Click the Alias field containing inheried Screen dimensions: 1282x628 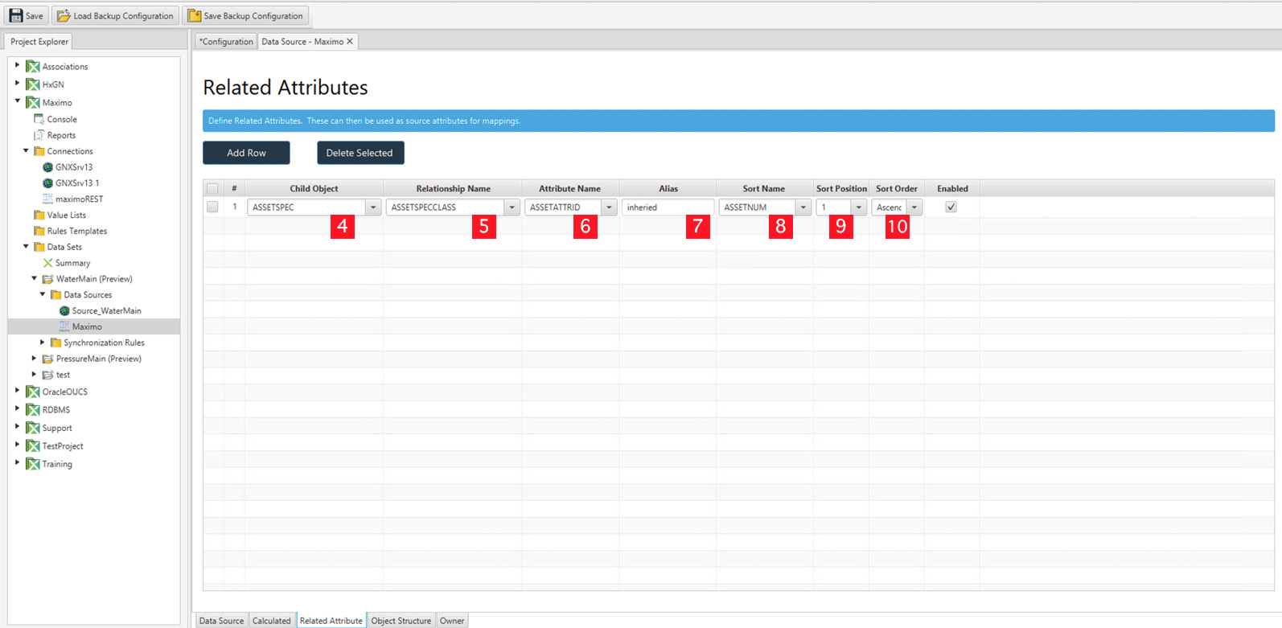pyautogui.click(x=668, y=207)
